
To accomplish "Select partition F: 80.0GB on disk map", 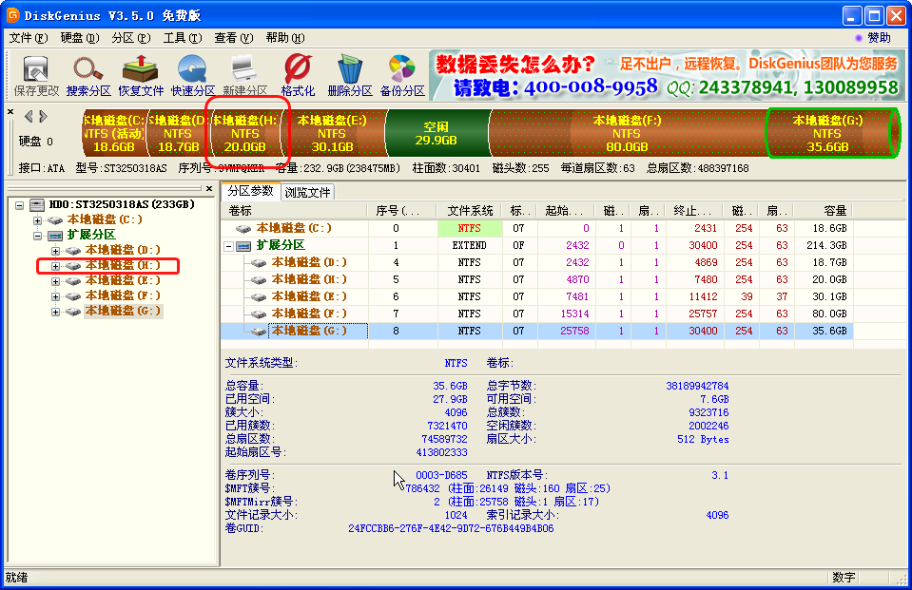I will click(627, 133).
